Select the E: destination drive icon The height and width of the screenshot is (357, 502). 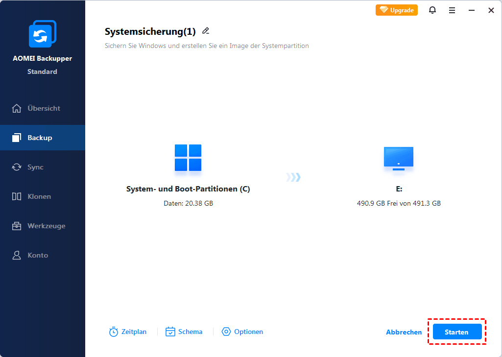pos(399,159)
